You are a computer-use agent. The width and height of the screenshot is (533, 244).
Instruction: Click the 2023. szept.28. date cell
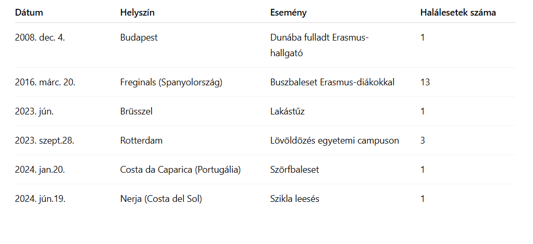[x=45, y=140]
